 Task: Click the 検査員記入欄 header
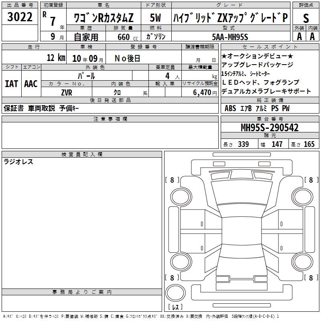82,154
